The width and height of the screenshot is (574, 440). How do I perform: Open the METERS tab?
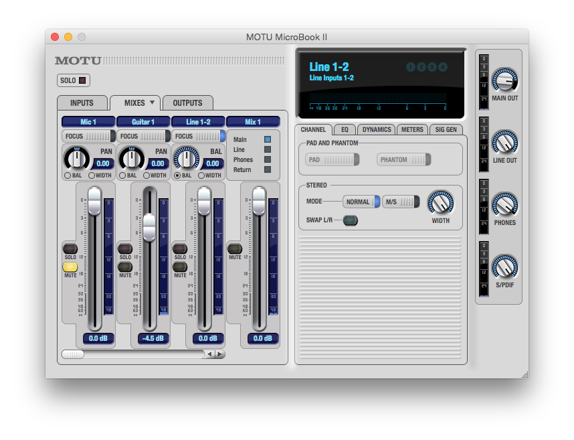point(412,130)
